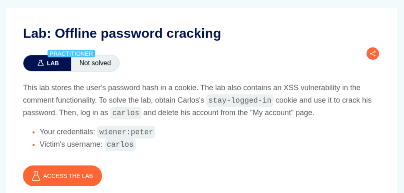Click the orange bullet before Victim's username

click(33, 145)
